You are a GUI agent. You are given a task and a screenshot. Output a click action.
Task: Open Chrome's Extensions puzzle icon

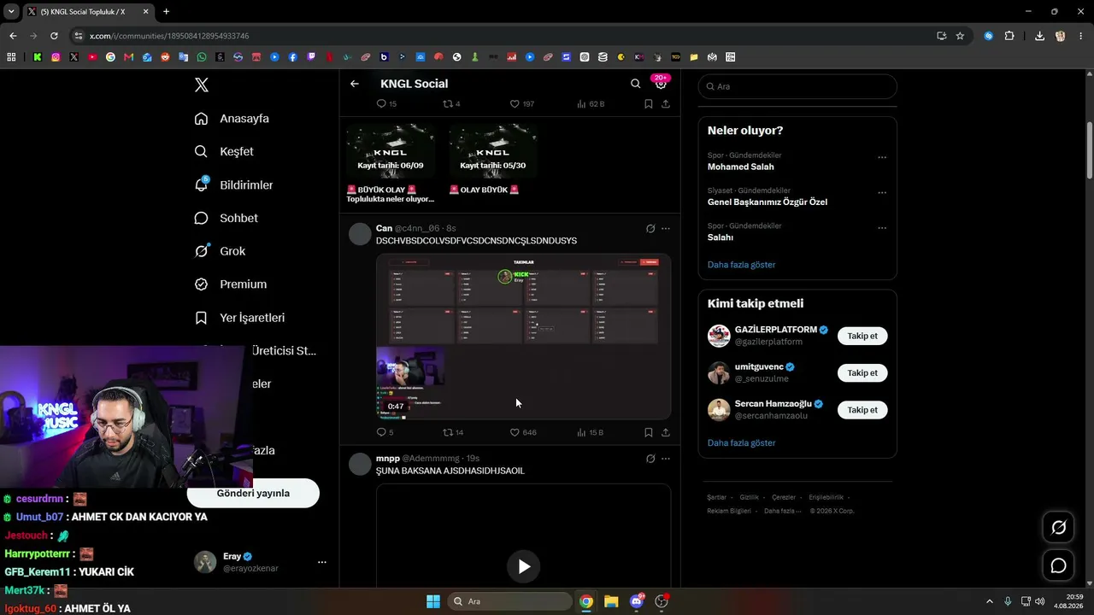pyautogui.click(x=1009, y=36)
